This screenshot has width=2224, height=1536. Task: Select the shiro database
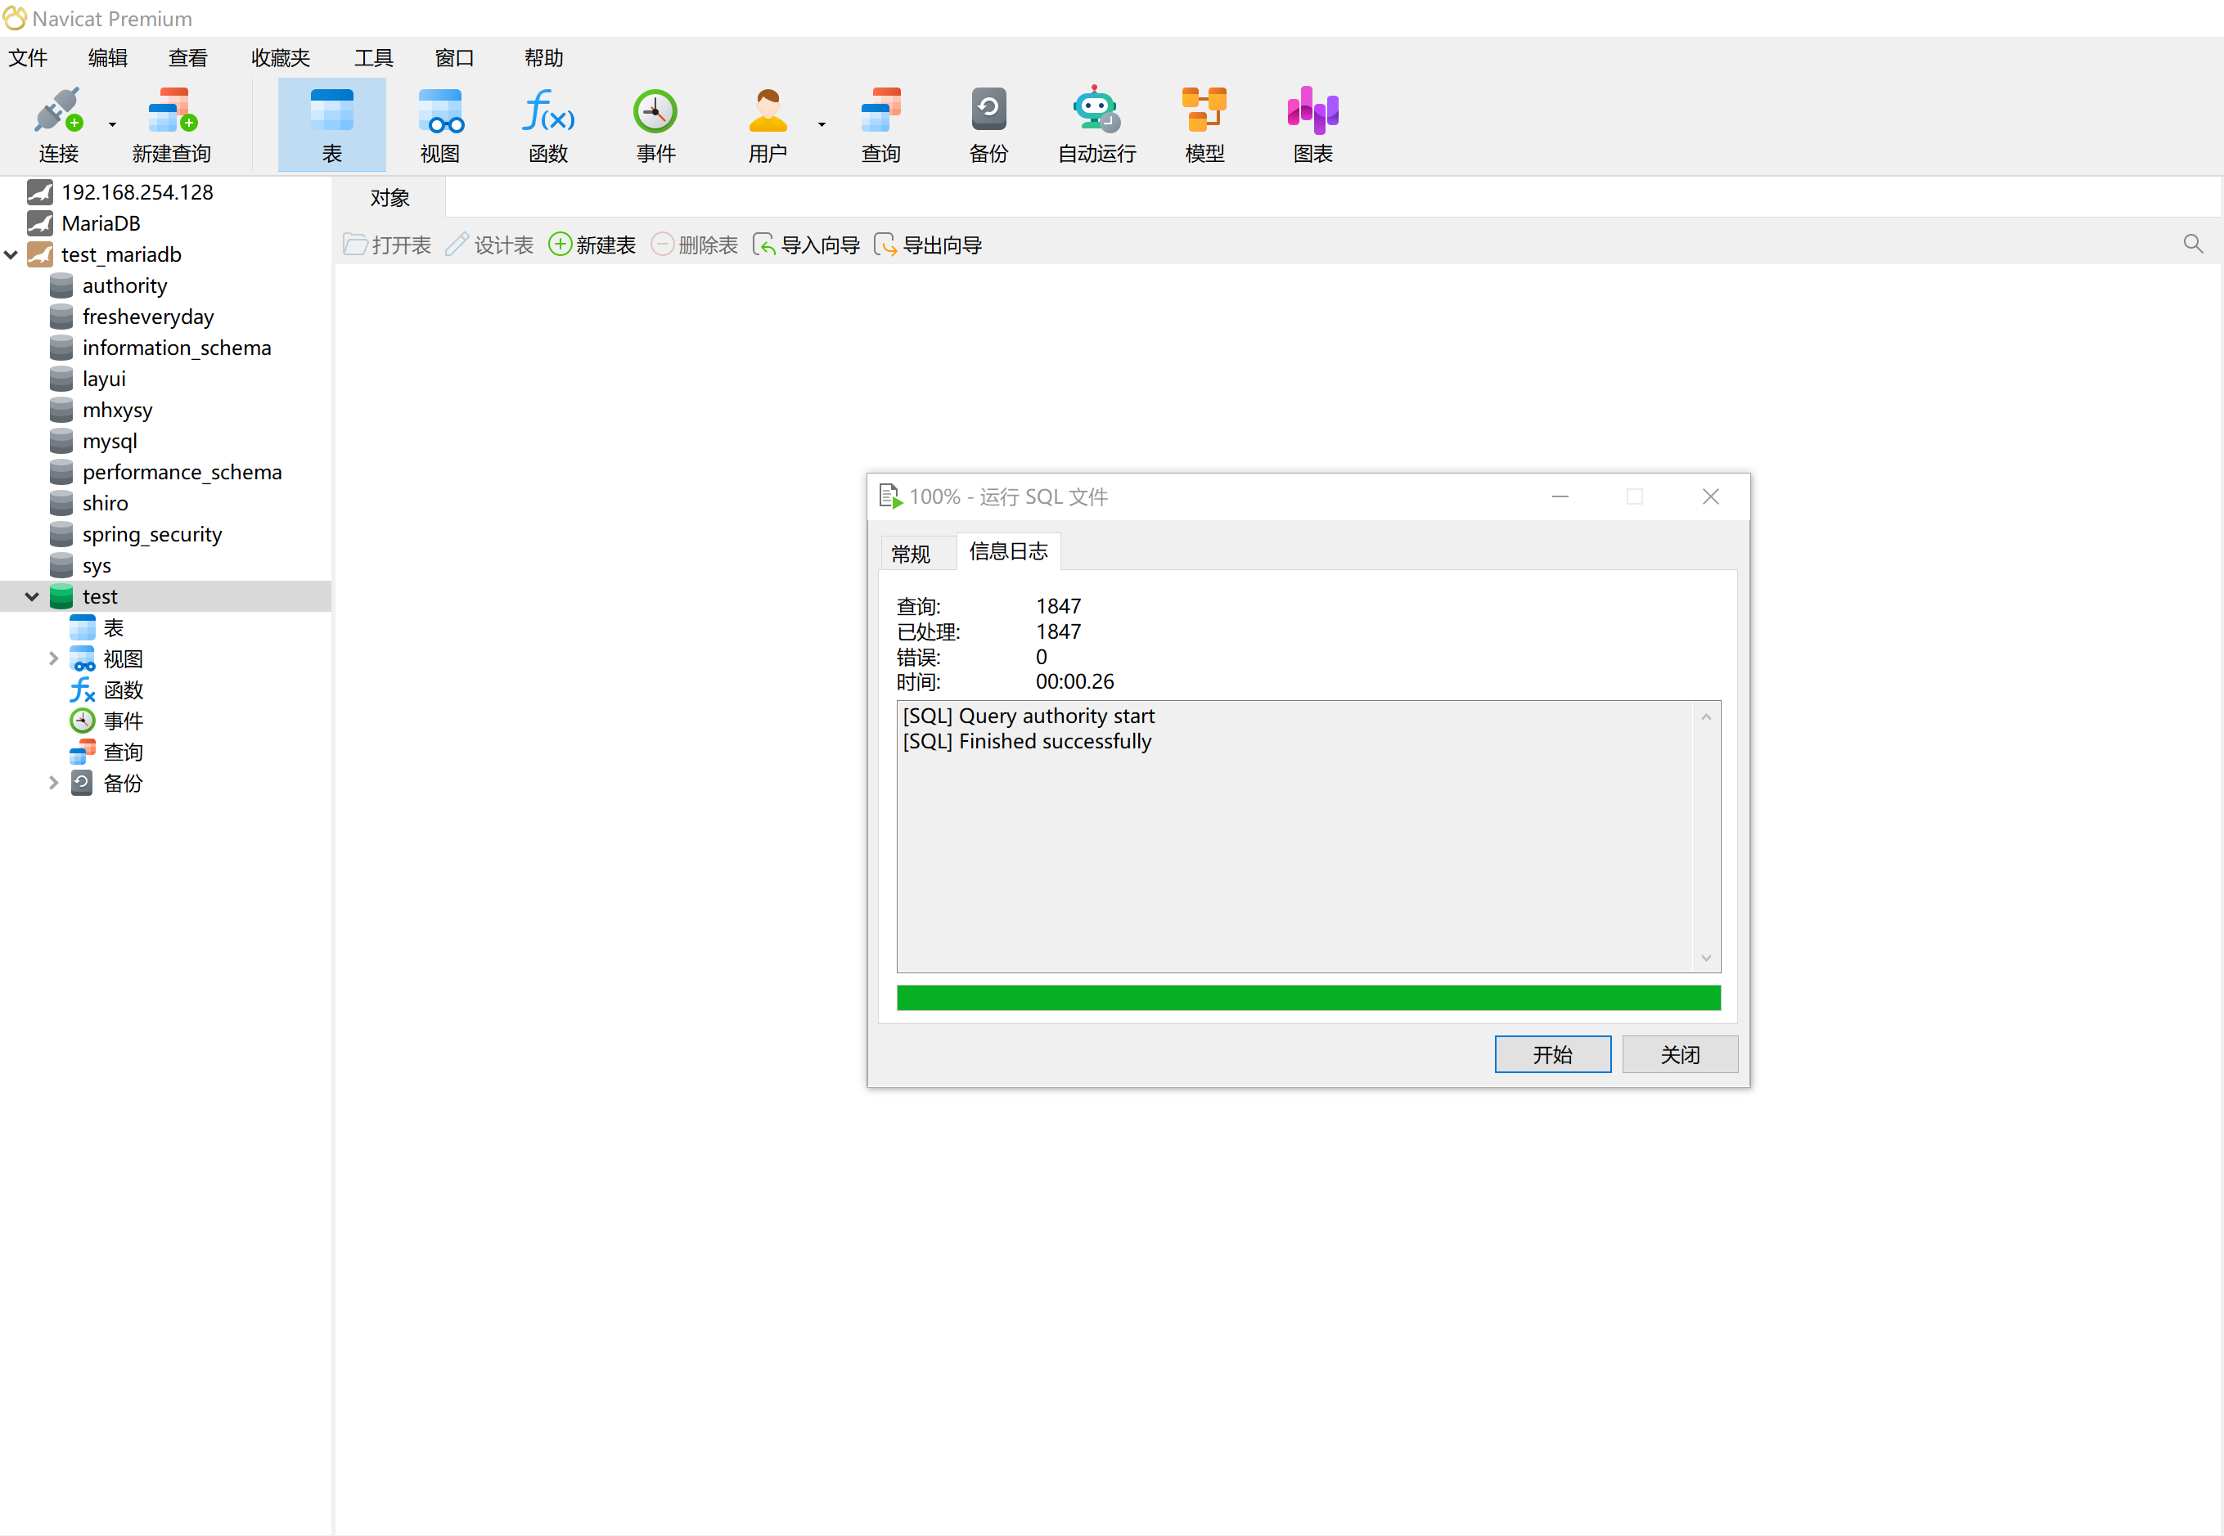pyautogui.click(x=105, y=503)
